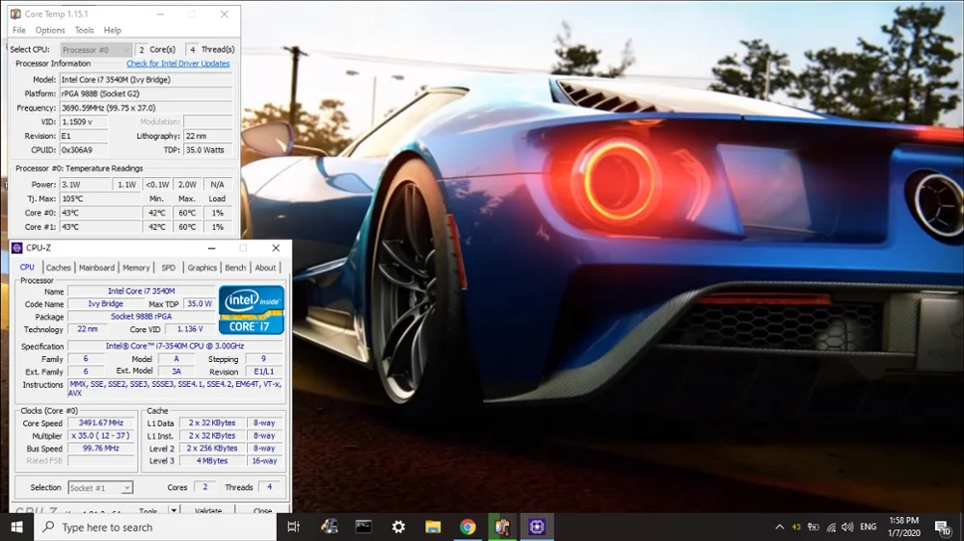
Task: Switch to Core Temp taskbar button
Action: [502, 527]
